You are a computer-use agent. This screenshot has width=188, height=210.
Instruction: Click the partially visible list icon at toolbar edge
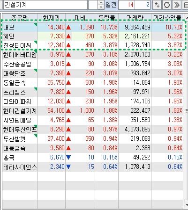point(186,5)
